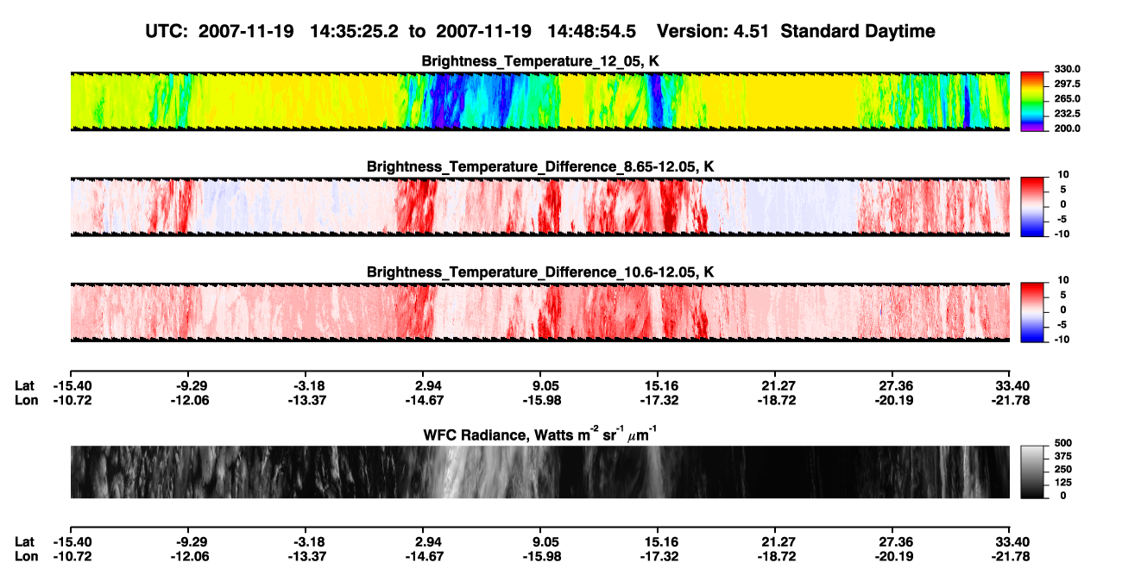This screenshot has height=575, width=1122.
Task: Click the Standard Daytime header text
Action: coord(856,31)
